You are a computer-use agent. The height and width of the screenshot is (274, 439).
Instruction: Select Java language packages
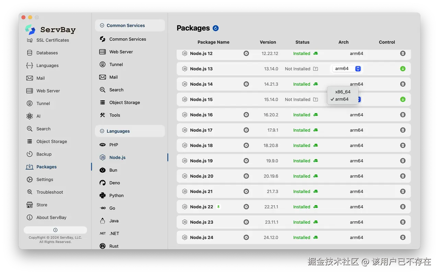[x=109, y=221]
